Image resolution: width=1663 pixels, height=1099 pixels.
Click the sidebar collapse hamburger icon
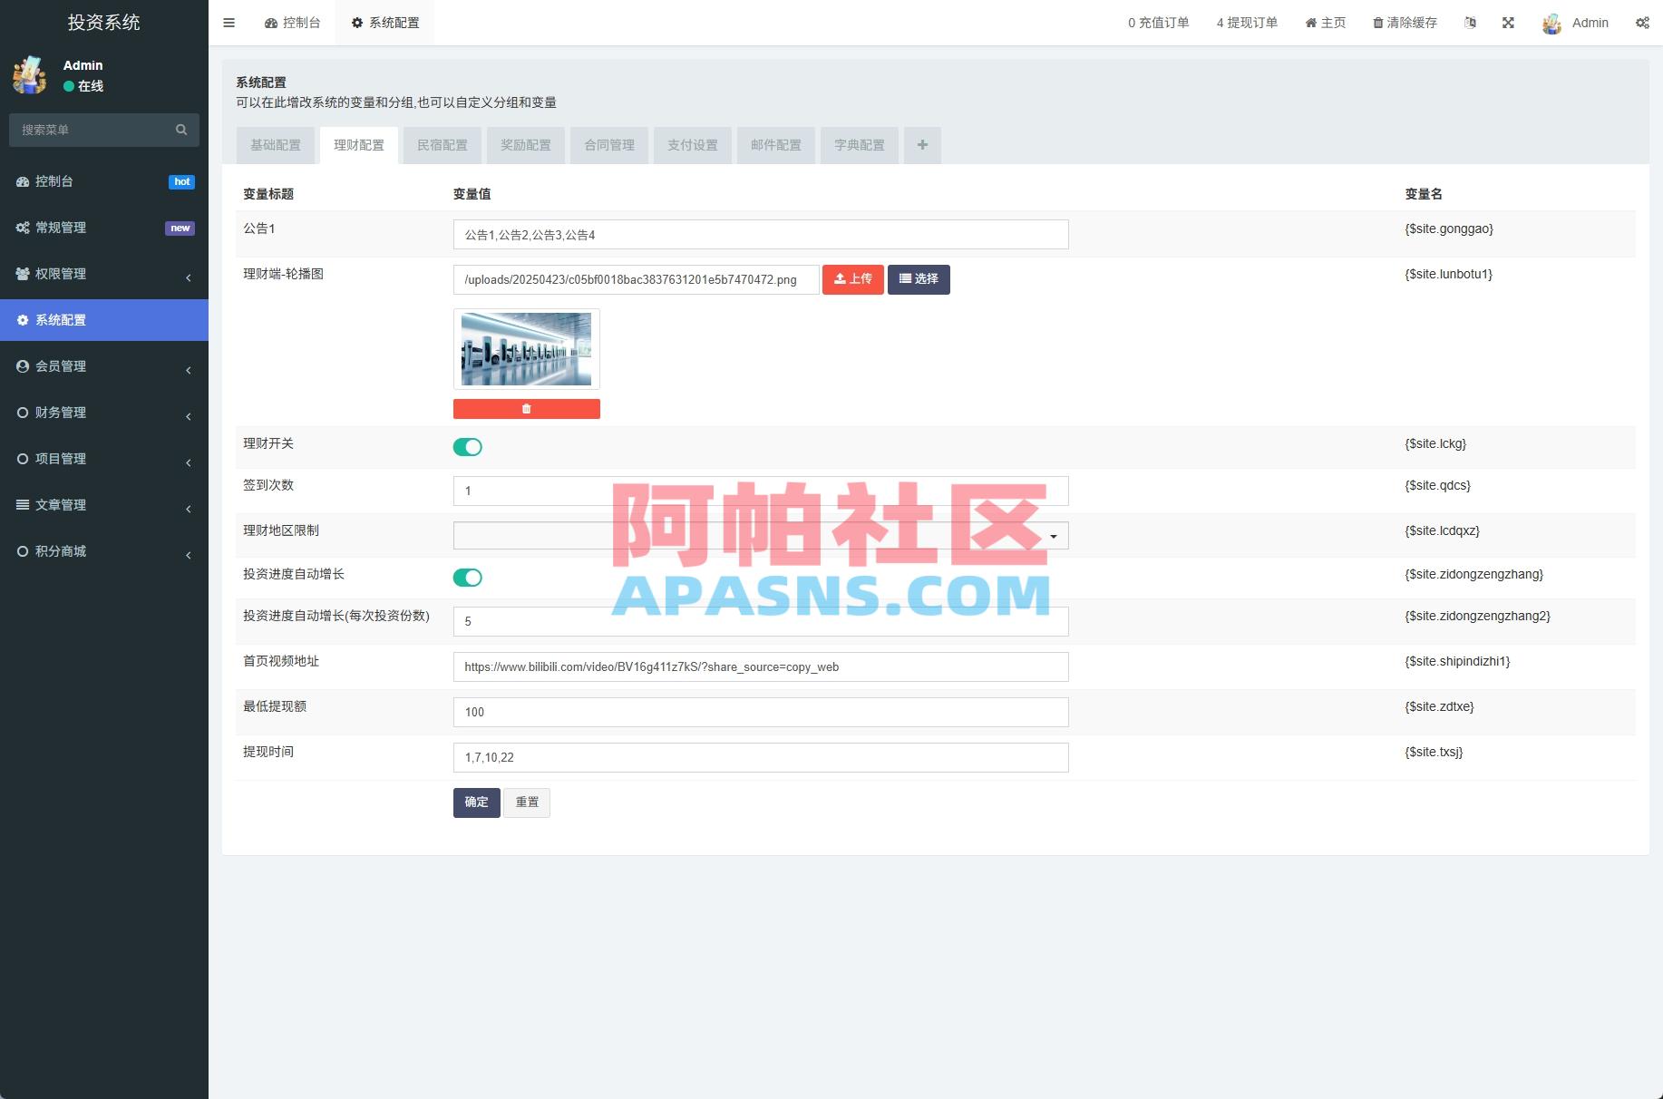tap(229, 23)
